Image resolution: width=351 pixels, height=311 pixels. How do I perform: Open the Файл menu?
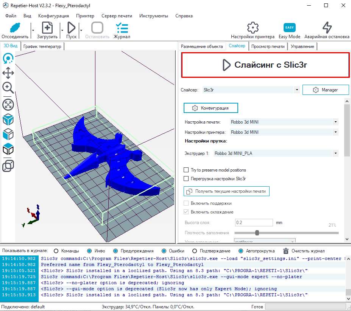pos(11,16)
